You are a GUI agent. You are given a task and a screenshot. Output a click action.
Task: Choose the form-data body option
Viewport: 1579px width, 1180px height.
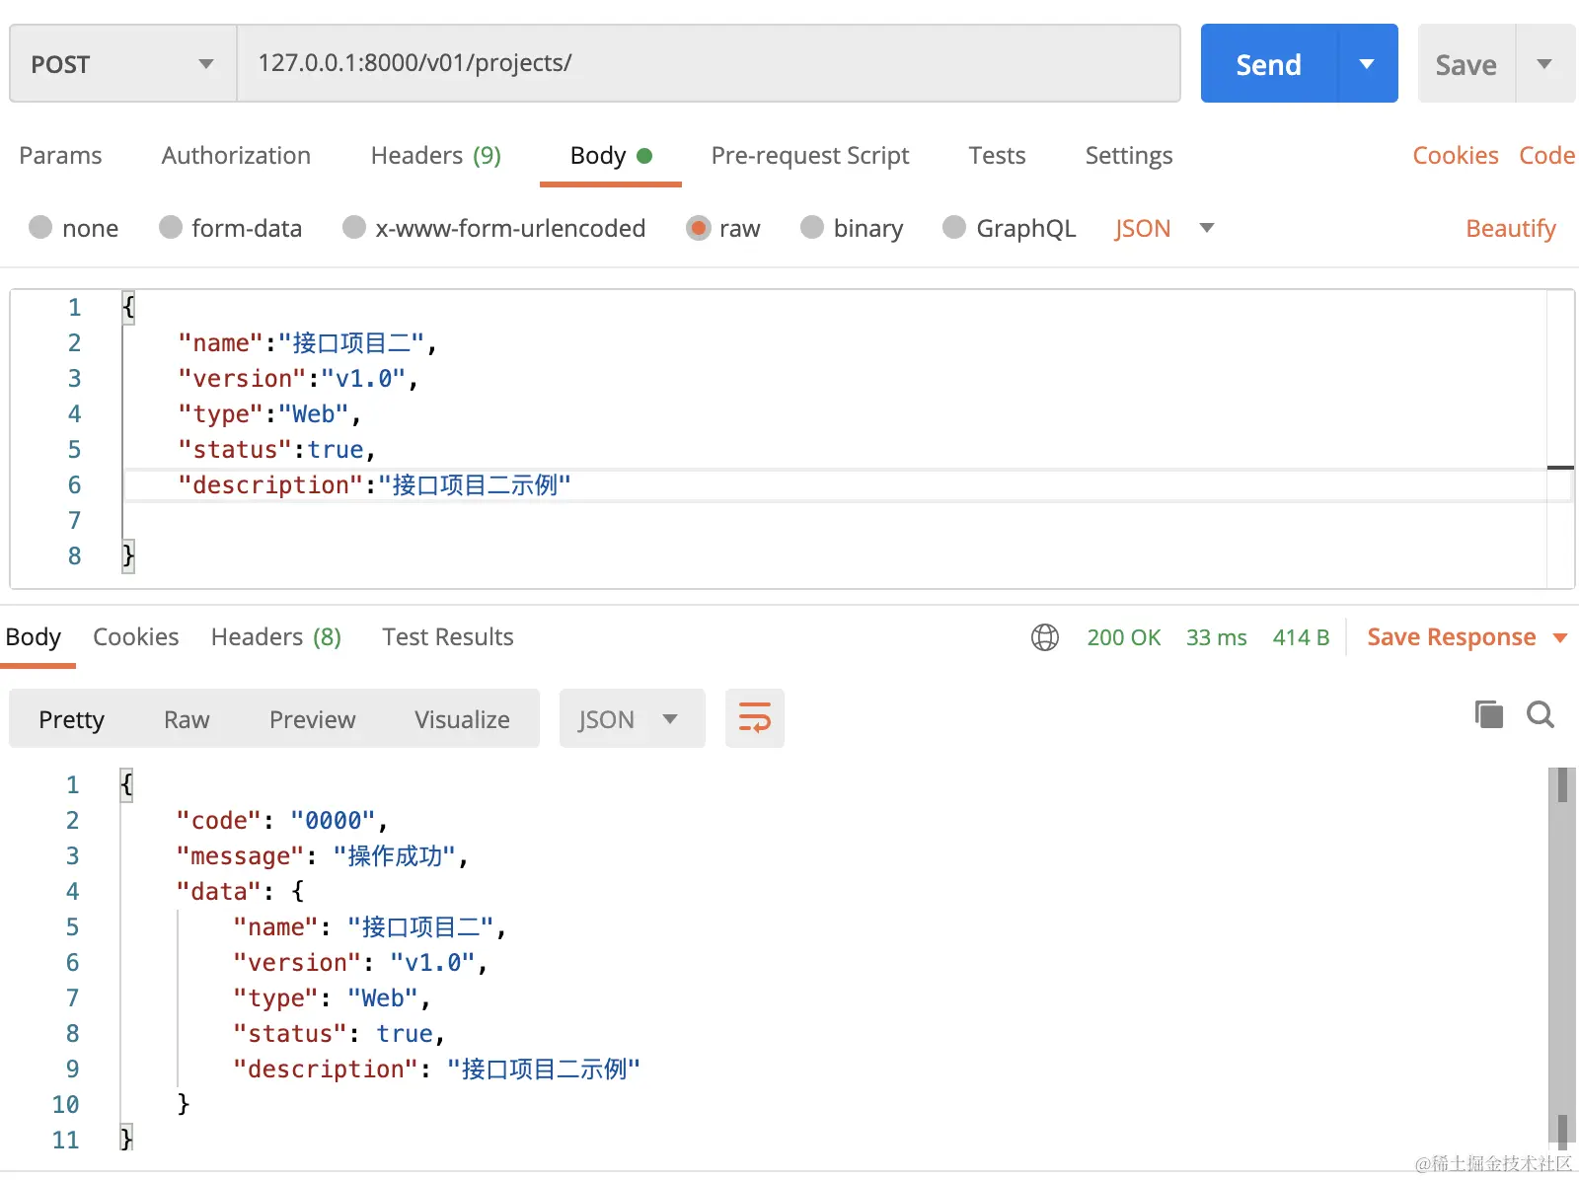(171, 228)
